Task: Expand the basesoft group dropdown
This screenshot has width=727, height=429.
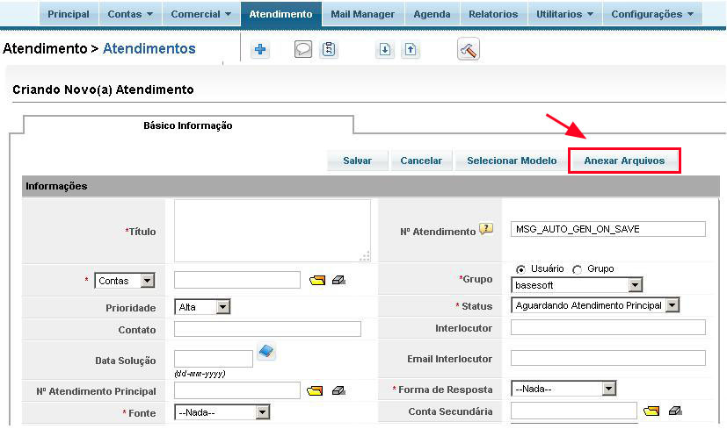Action: [x=577, y=285]
